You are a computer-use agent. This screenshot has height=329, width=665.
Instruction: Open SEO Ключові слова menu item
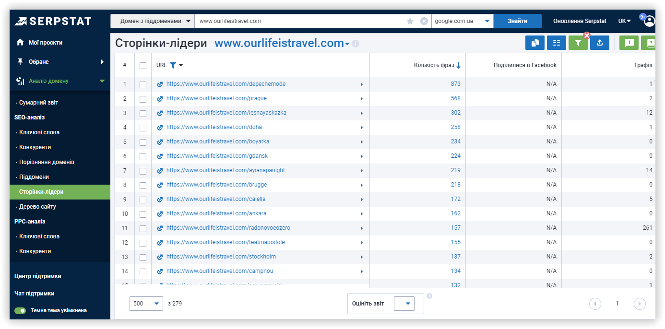click(39, 132)
